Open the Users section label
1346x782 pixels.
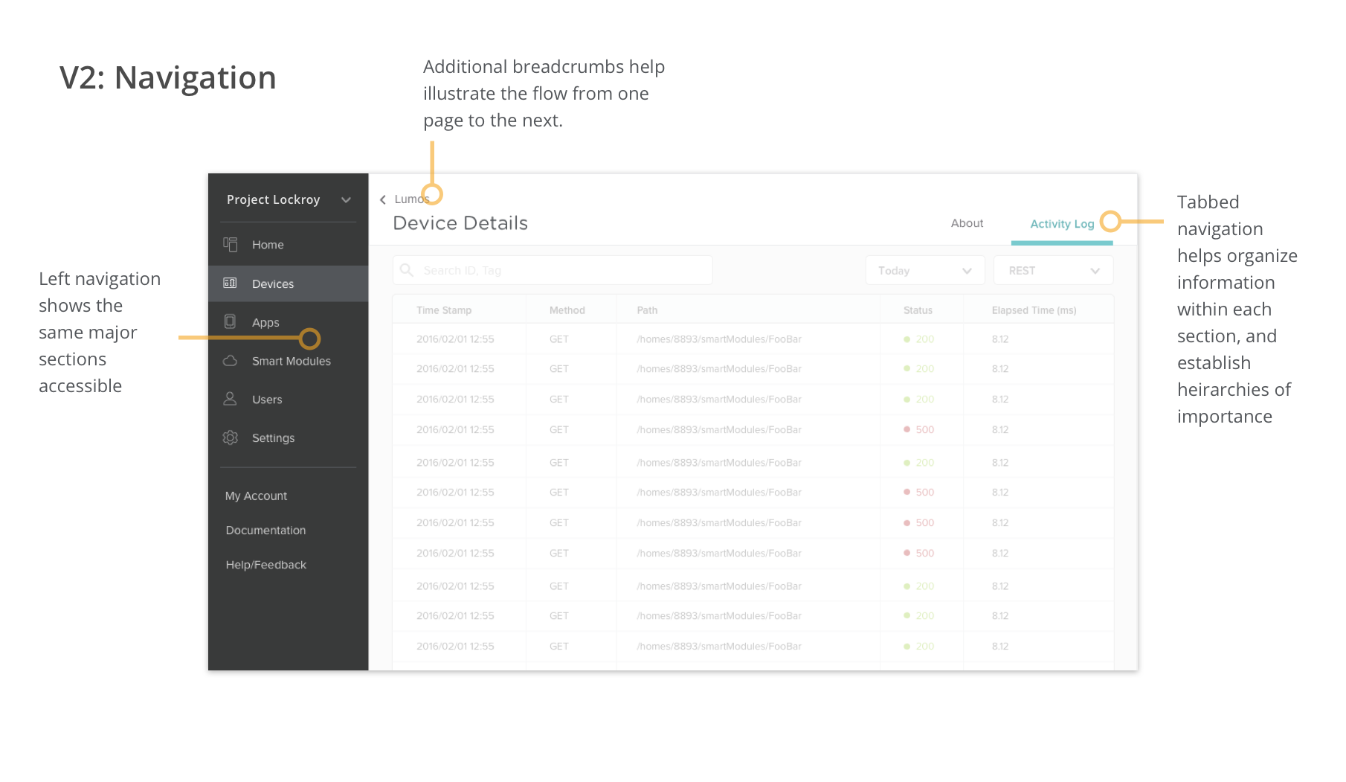pos(267,400)
